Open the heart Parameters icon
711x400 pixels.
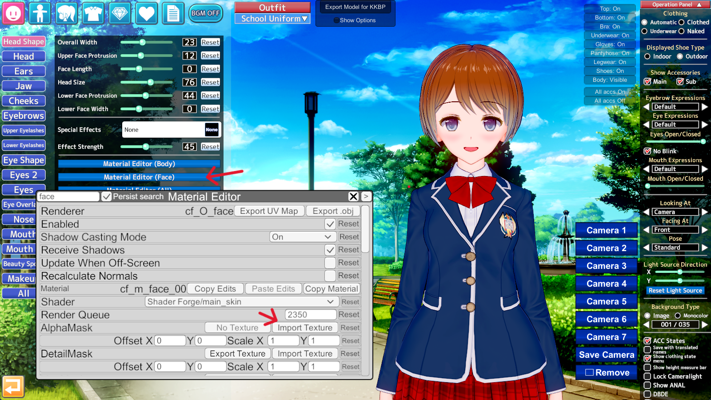coord(146,13)
